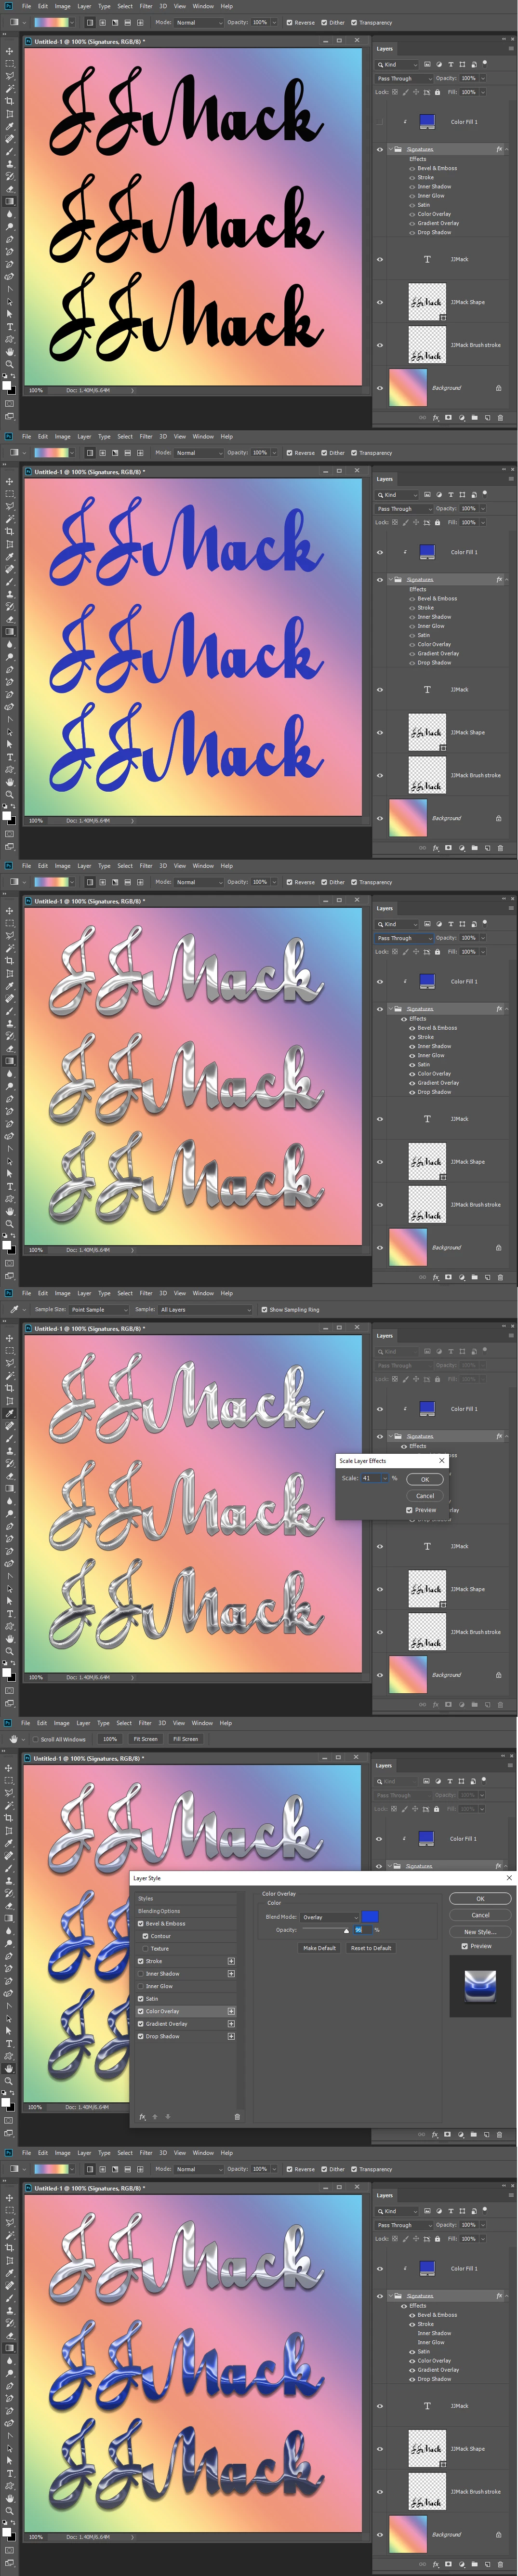Click type layer filter icon in black-lettering window's Layers panel
The image size is (518, 2576).
point(450,65)
